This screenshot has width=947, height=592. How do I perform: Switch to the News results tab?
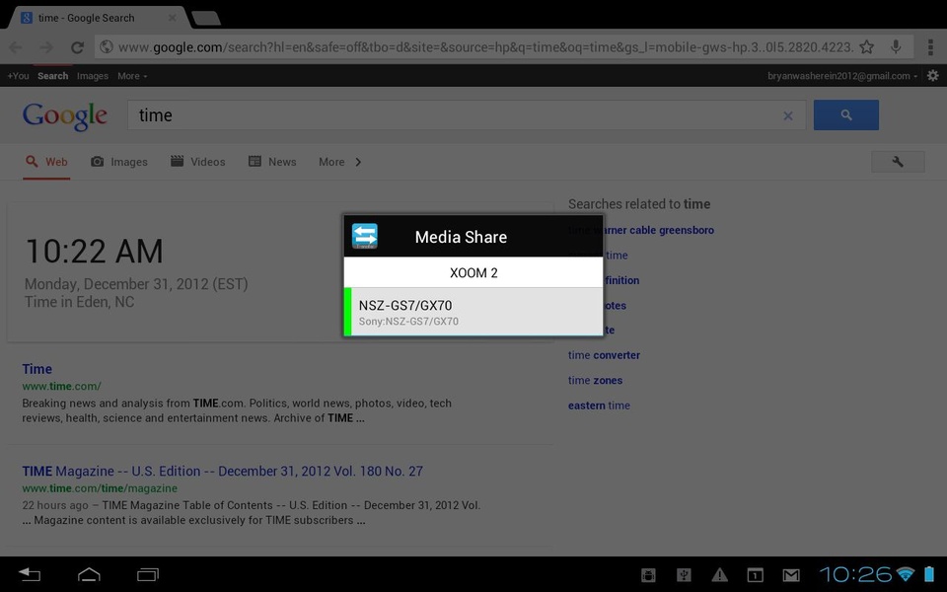point(272,162)
